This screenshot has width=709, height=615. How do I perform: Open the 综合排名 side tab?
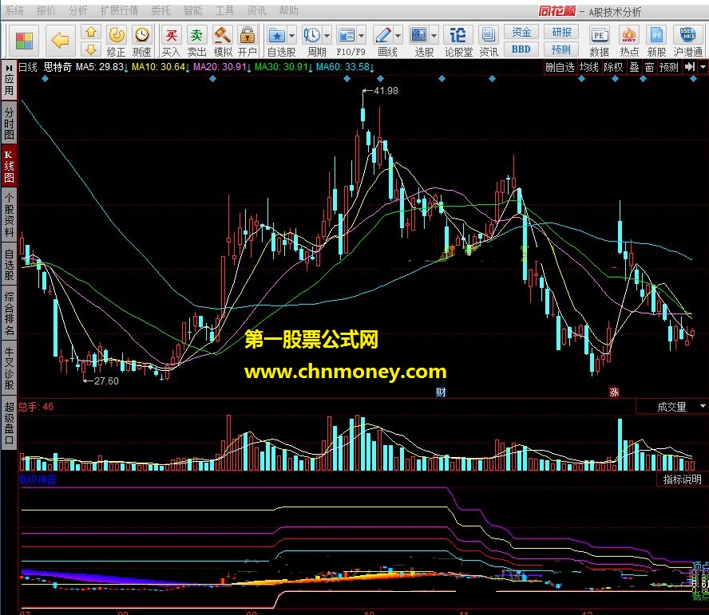[x=9, y=313]
